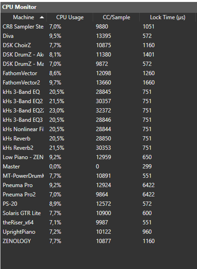
Task: Select the ZENOLOGY machine row
Action: tap(99, 241)
